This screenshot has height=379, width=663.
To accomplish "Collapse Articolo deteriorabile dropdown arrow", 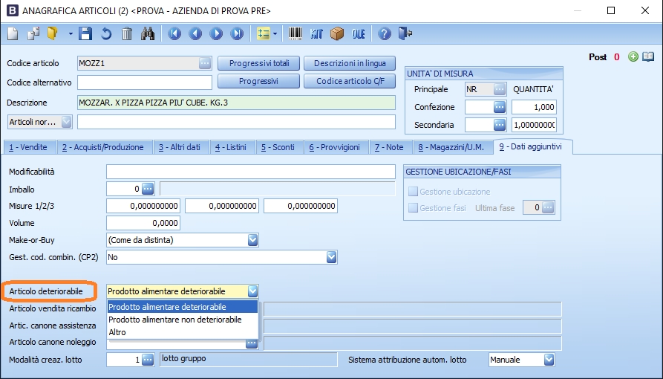I will (252, 291).
